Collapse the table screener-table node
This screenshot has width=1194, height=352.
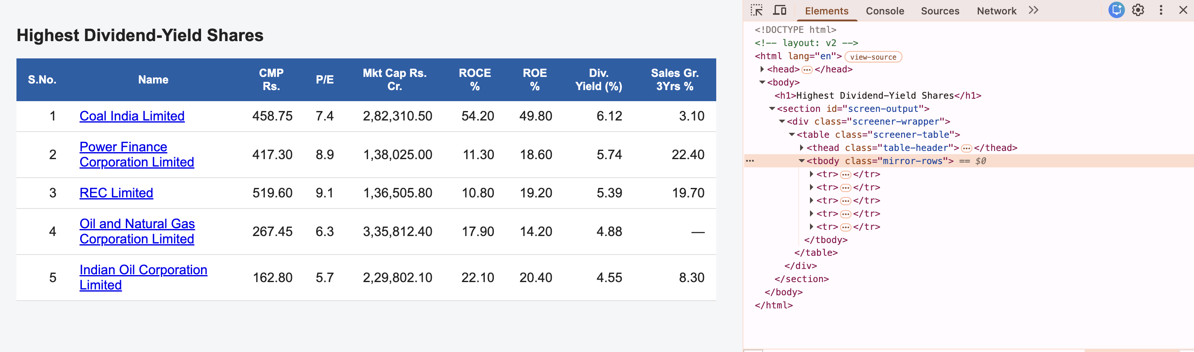pyautogui.click(x=791, y=134)
